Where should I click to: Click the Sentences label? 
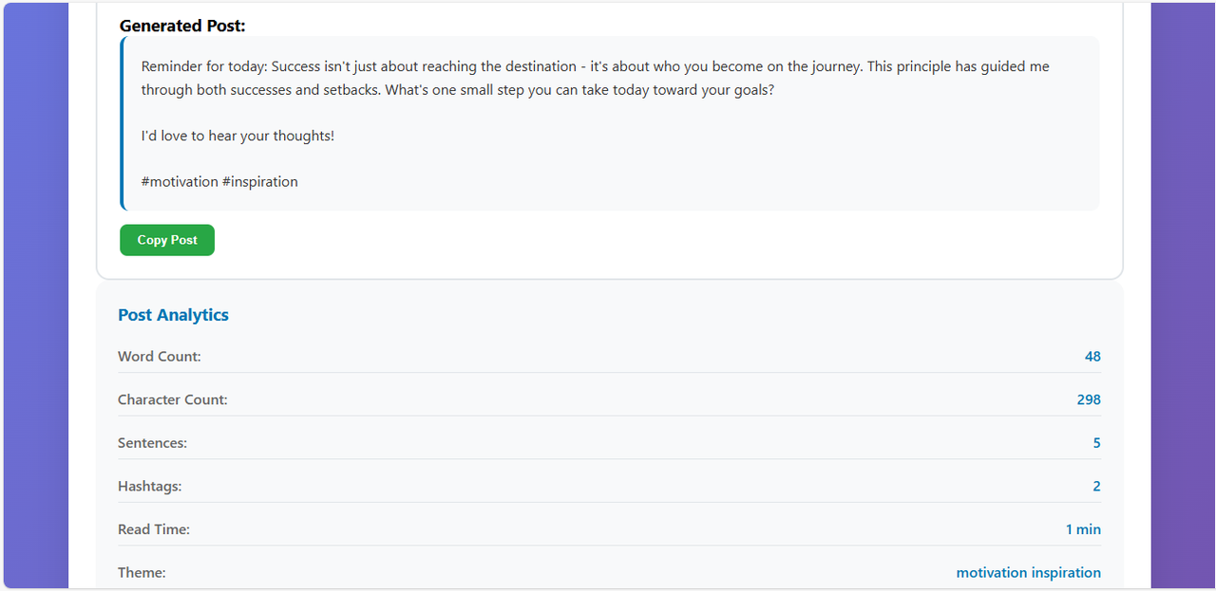click(152, 443)
